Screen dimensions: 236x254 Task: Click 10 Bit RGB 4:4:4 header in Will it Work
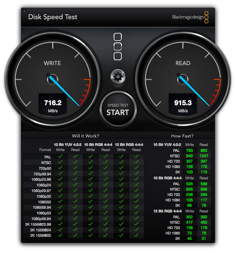(98, 145)
